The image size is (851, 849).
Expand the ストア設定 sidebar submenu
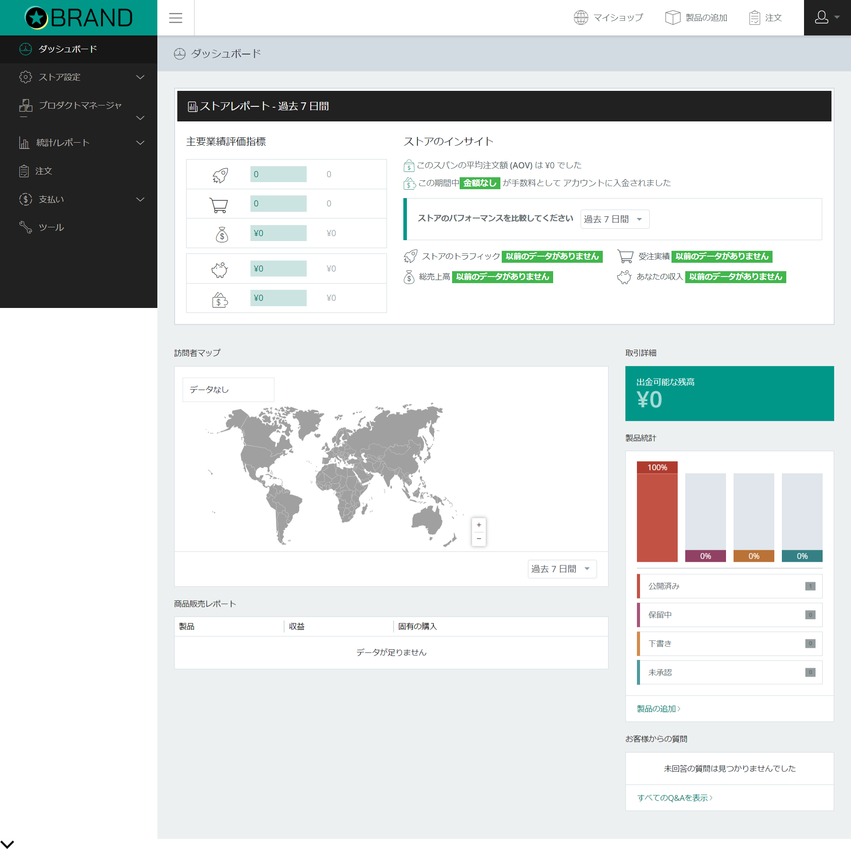coord(140,77)
